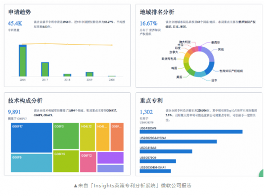Click the bar under US20030101454A1
Viewport: 265px width, 196px height.
point(155,171)
